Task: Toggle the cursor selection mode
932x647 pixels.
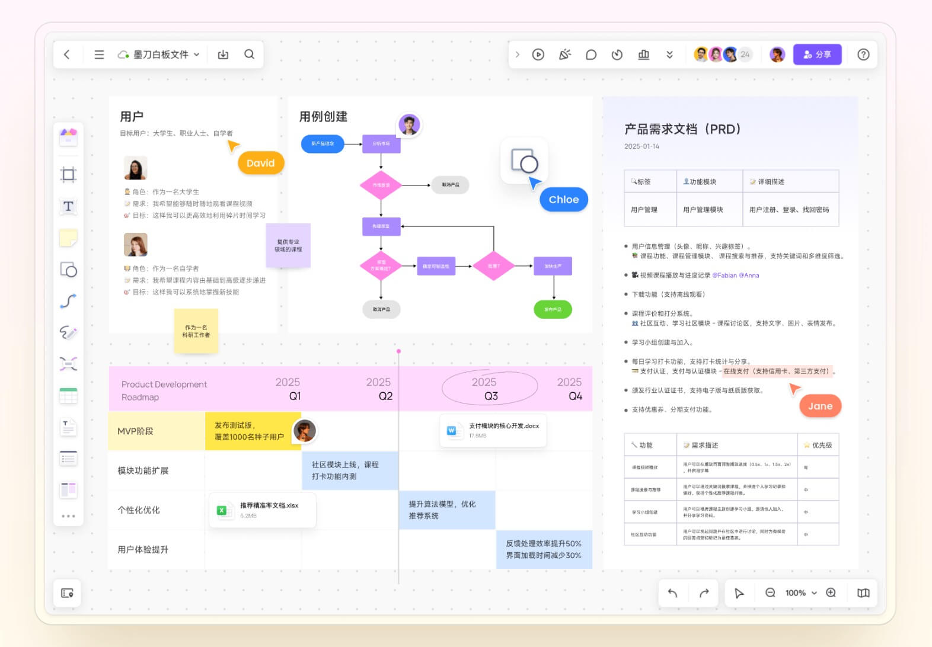Action: coord(739,593)
